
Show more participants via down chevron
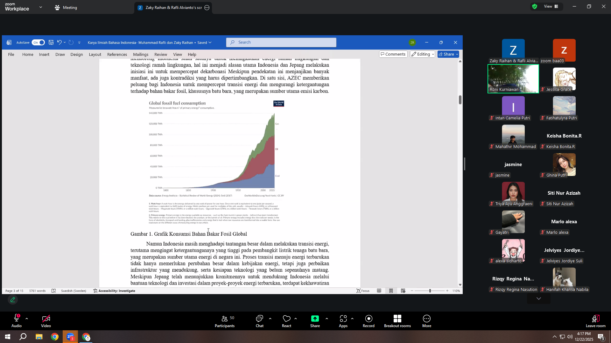click(539, 299)
